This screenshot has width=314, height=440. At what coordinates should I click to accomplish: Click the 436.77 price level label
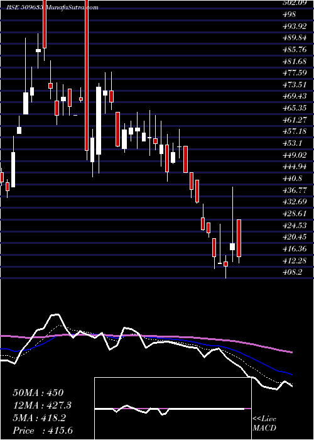tap(295, 190)
